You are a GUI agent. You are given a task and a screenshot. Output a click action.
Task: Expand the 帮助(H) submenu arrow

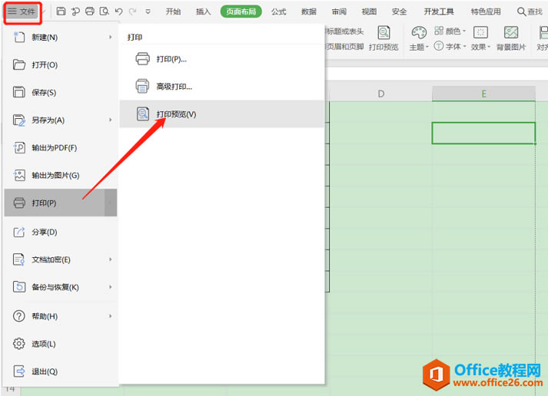pos(110,316)
